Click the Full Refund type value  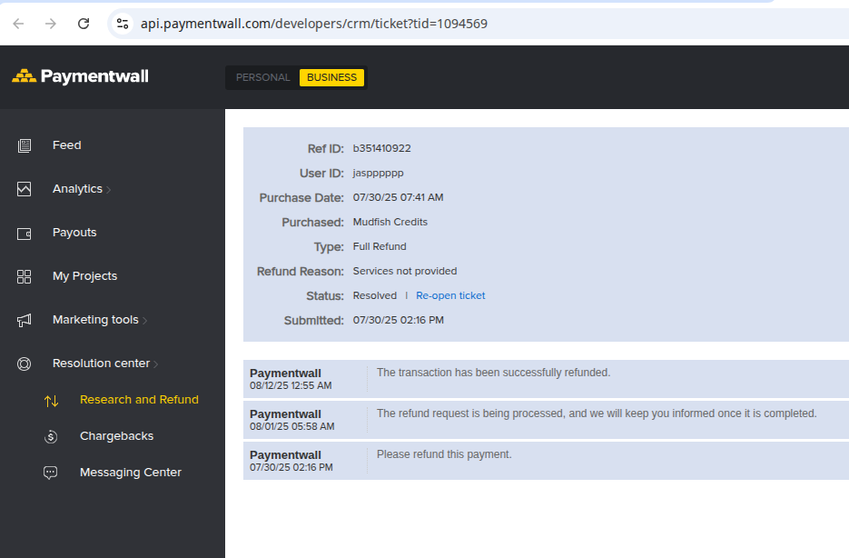pos(380,246)
